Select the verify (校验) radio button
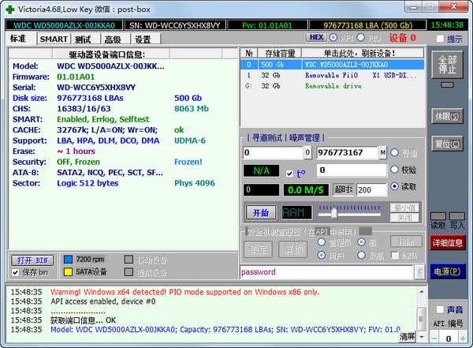The image size is (473, 348). [394, 170]
